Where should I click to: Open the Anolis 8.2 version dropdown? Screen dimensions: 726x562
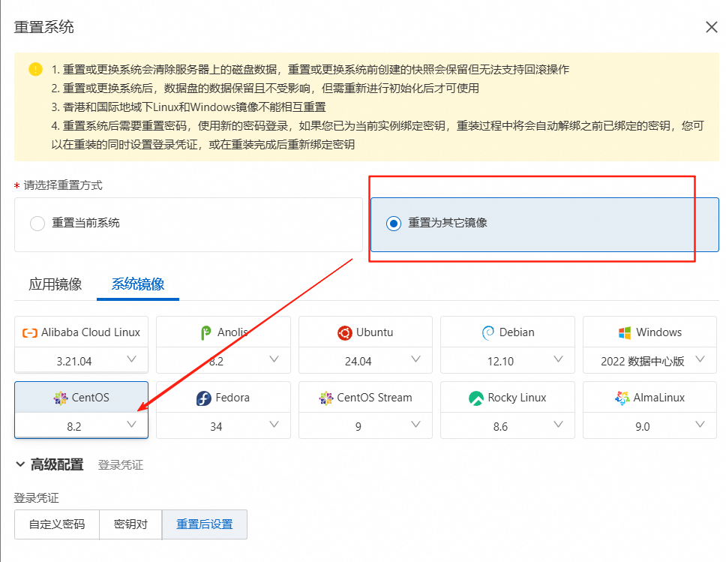click(223, 360)
